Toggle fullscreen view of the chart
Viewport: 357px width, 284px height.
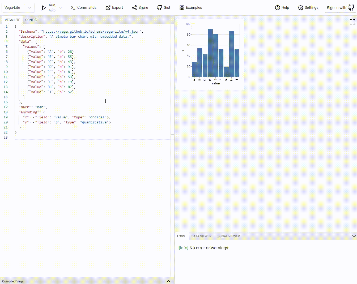pyautogui.click(x=352, y=22)
